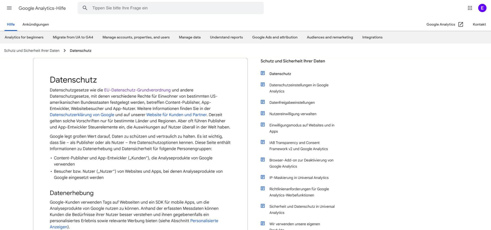Go to Schutz und Sicherheit breadcrumb

pyautogui.click(x=32, y=50)
